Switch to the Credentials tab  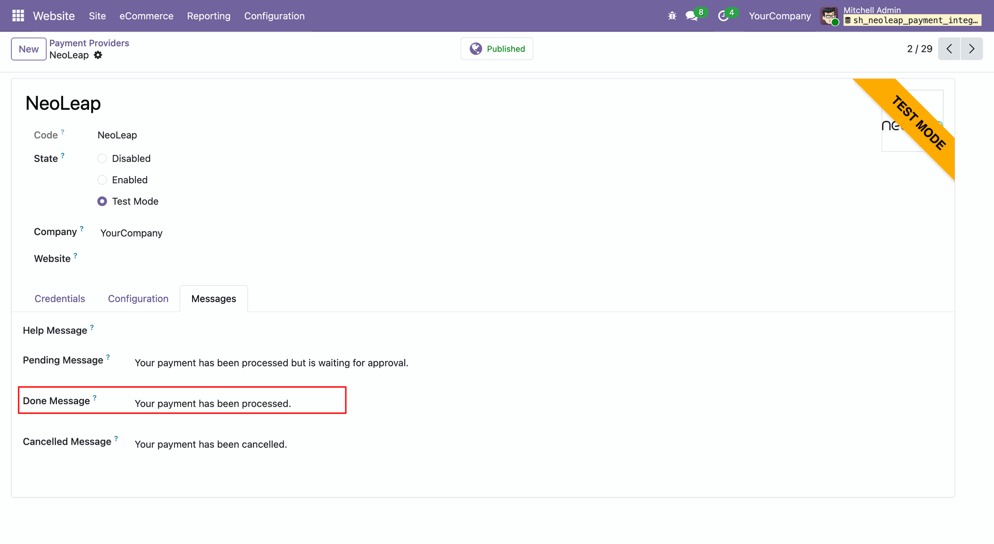click(60, 299)
